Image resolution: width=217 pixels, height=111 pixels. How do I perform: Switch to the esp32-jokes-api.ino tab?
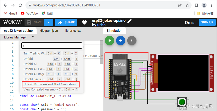18,31
